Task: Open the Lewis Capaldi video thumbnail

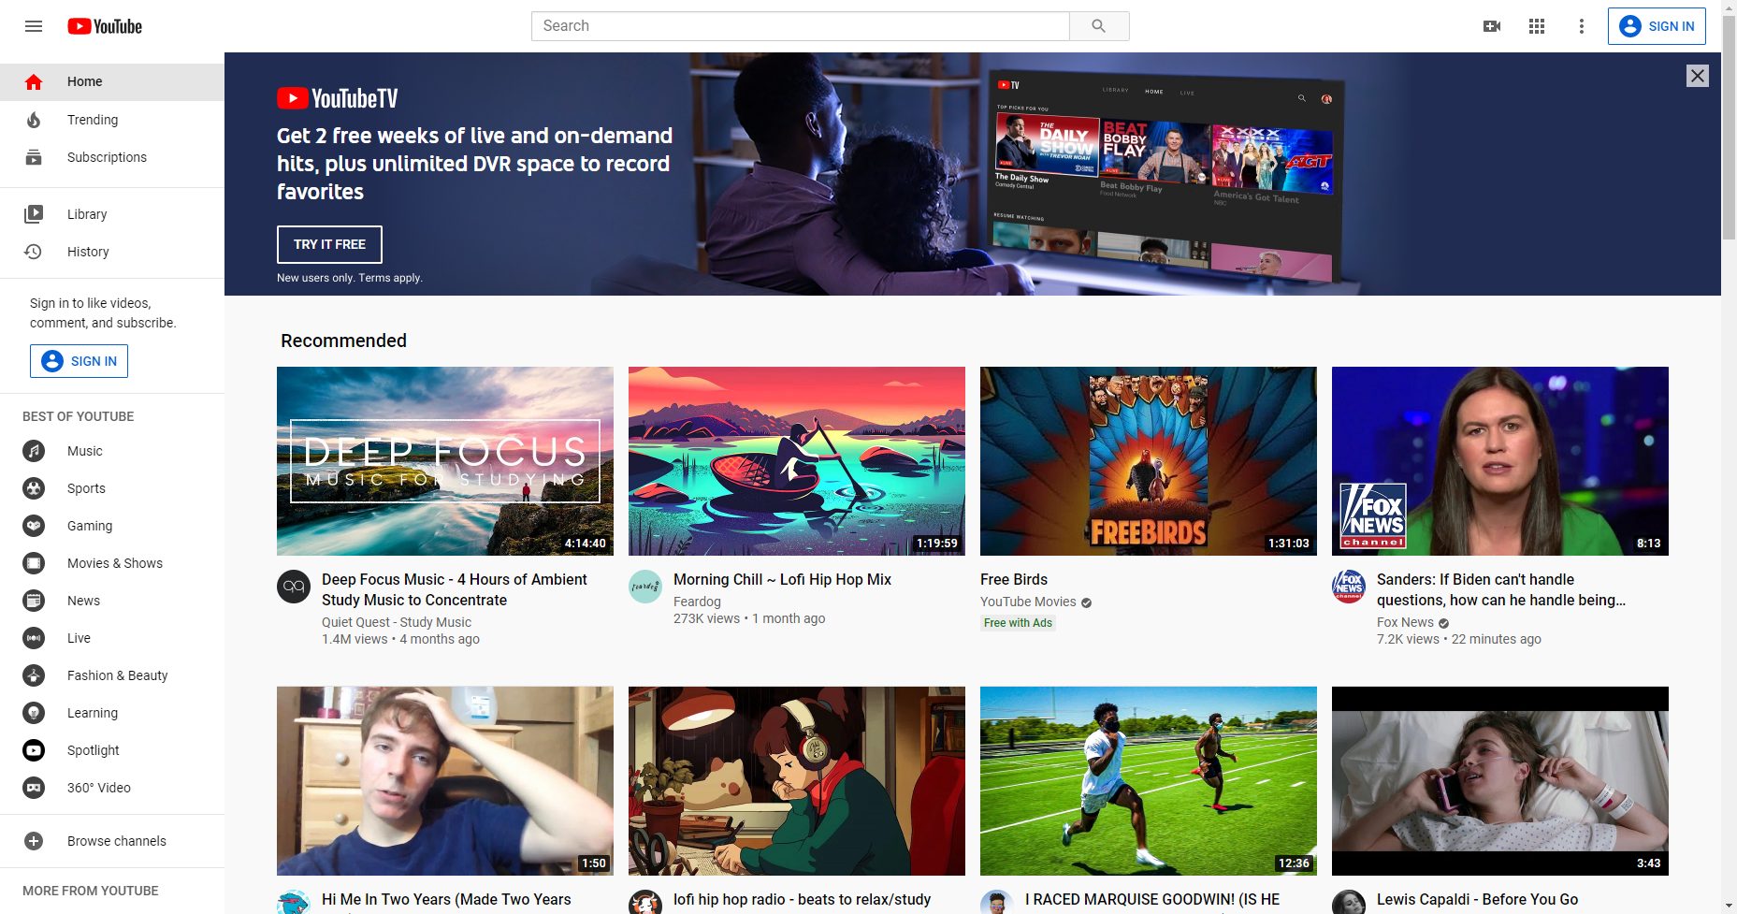Action: click(1500, 781)
